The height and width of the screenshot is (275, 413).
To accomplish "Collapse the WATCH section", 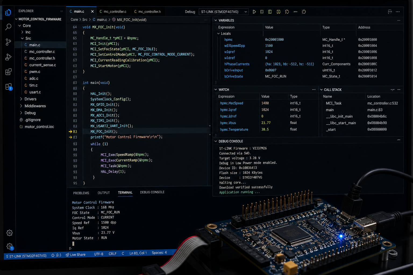I will point(216,90).
